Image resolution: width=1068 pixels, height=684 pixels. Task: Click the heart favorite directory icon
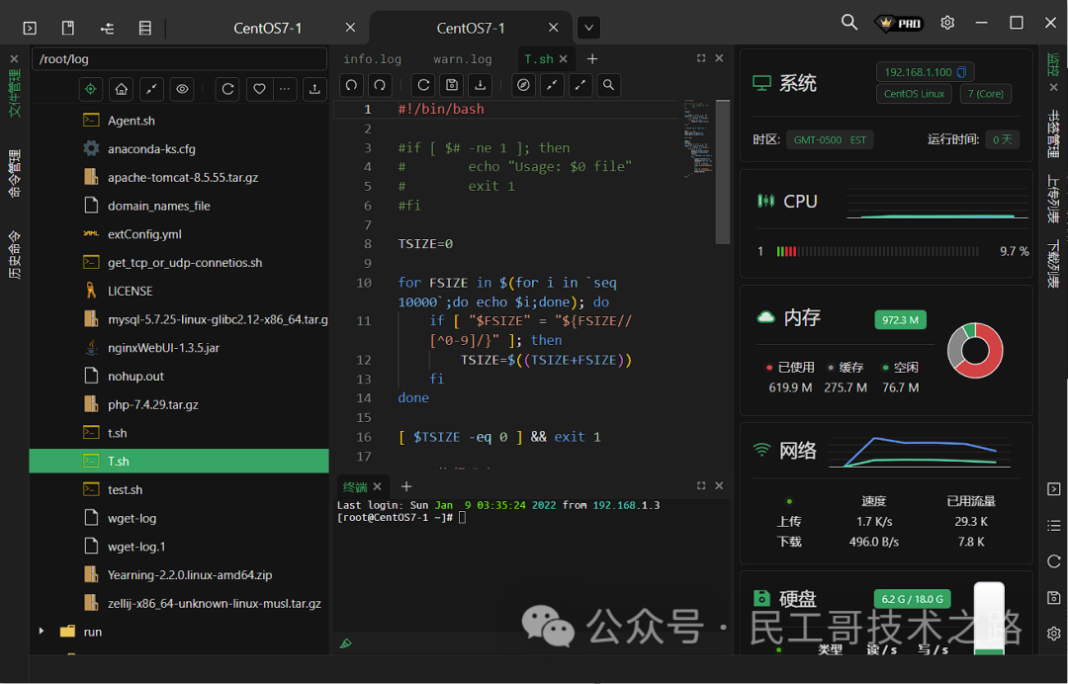pos(259,89)
